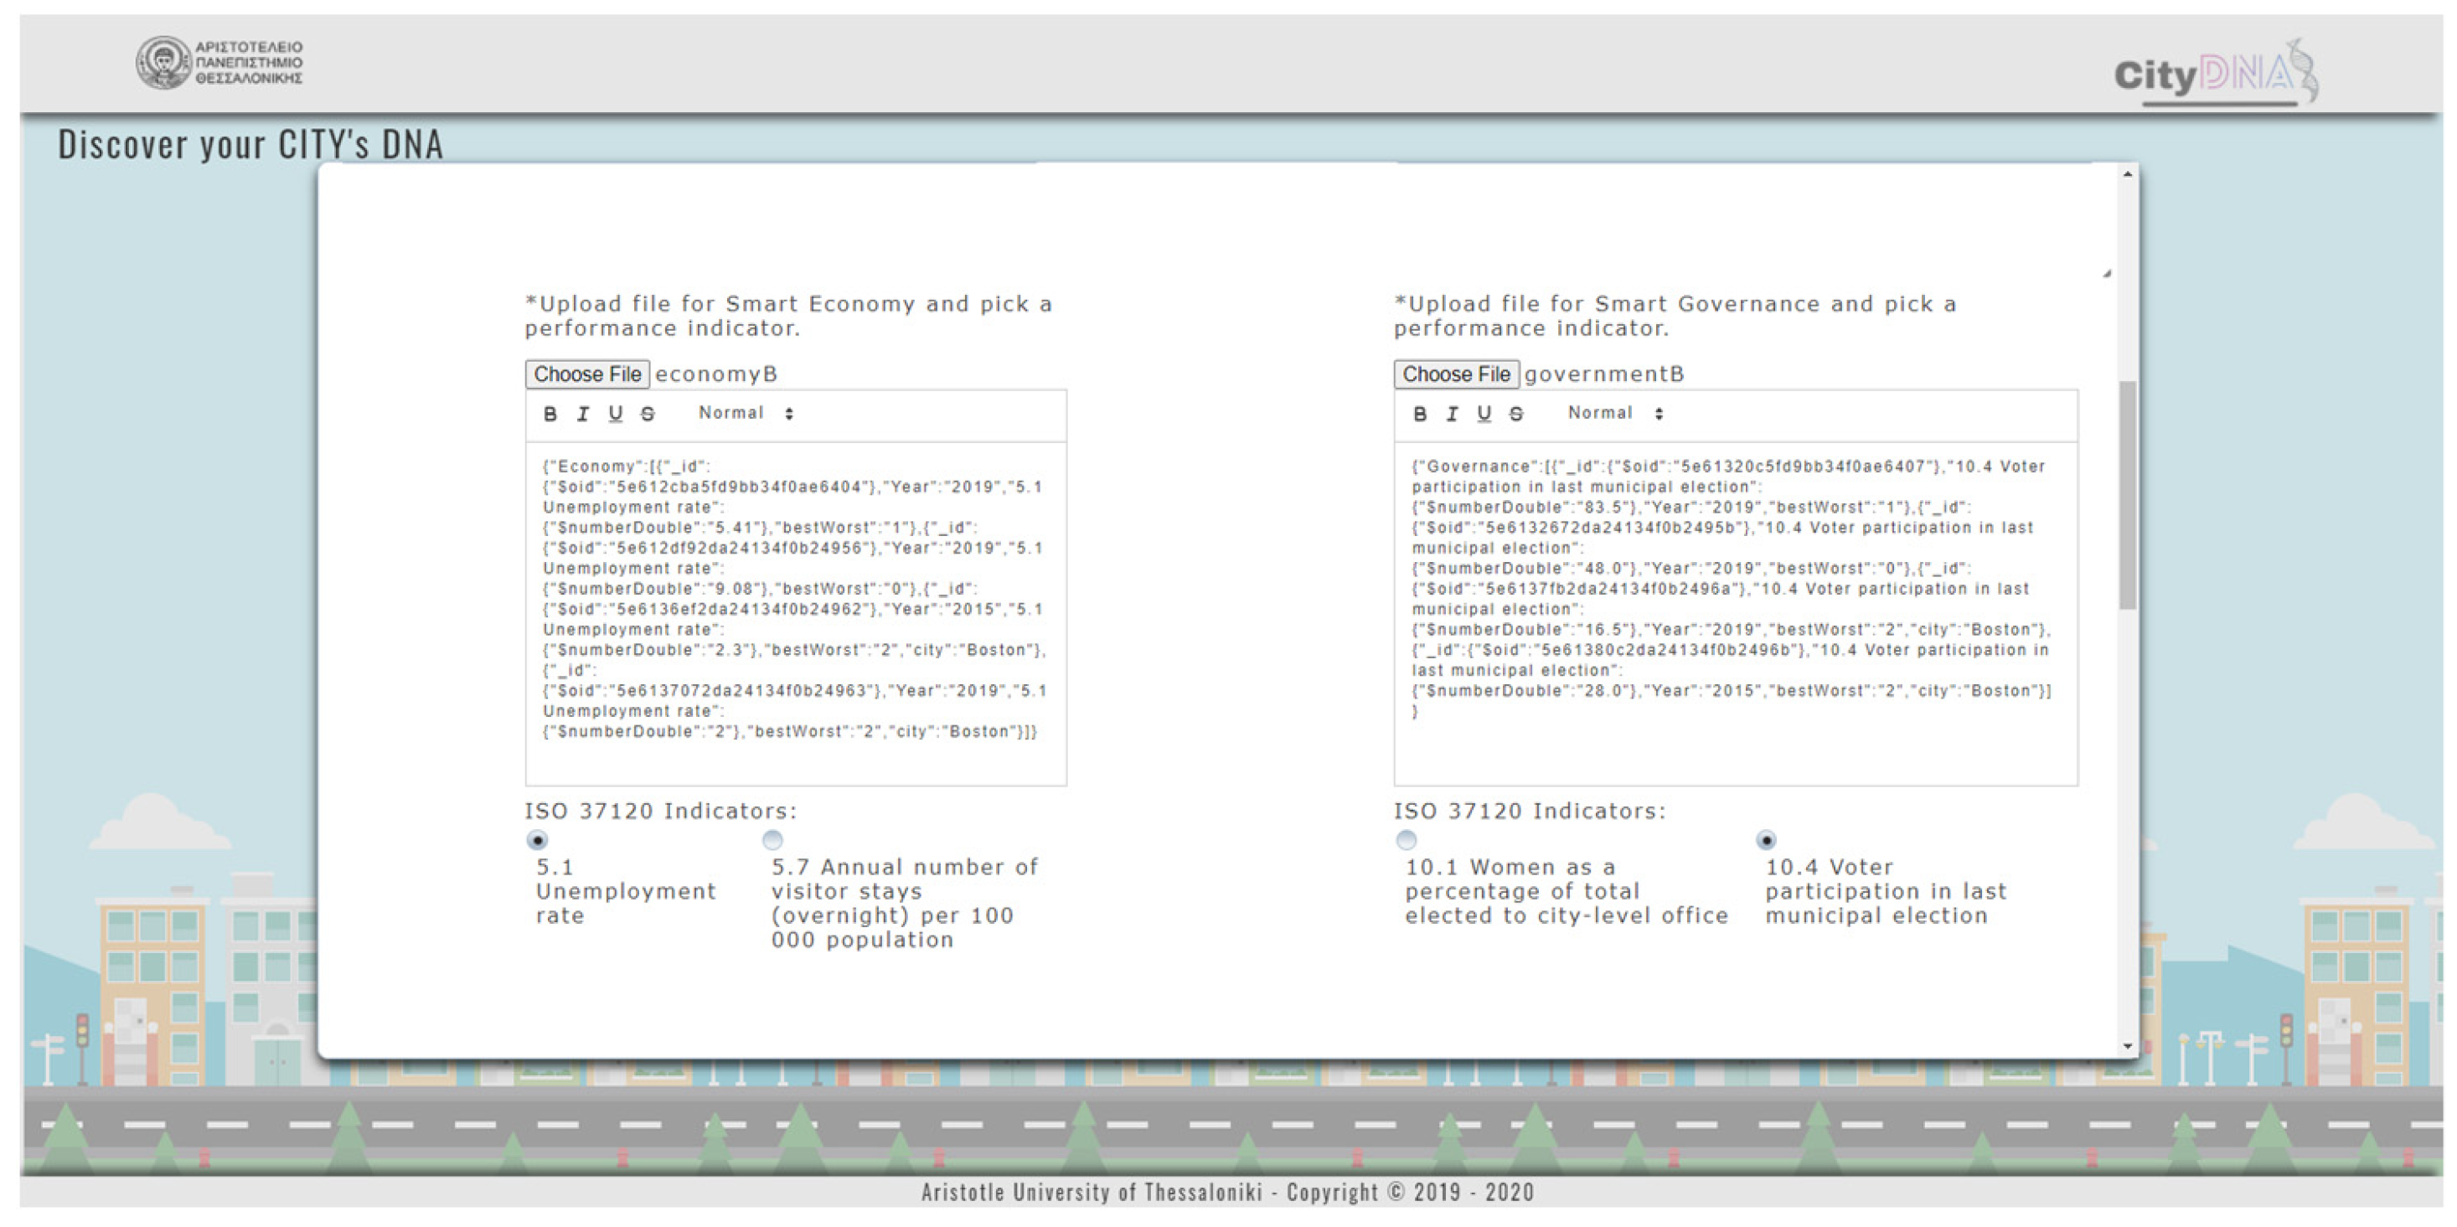
Task: Click Choose File for Smart Governance
Action: point(1457,374)
